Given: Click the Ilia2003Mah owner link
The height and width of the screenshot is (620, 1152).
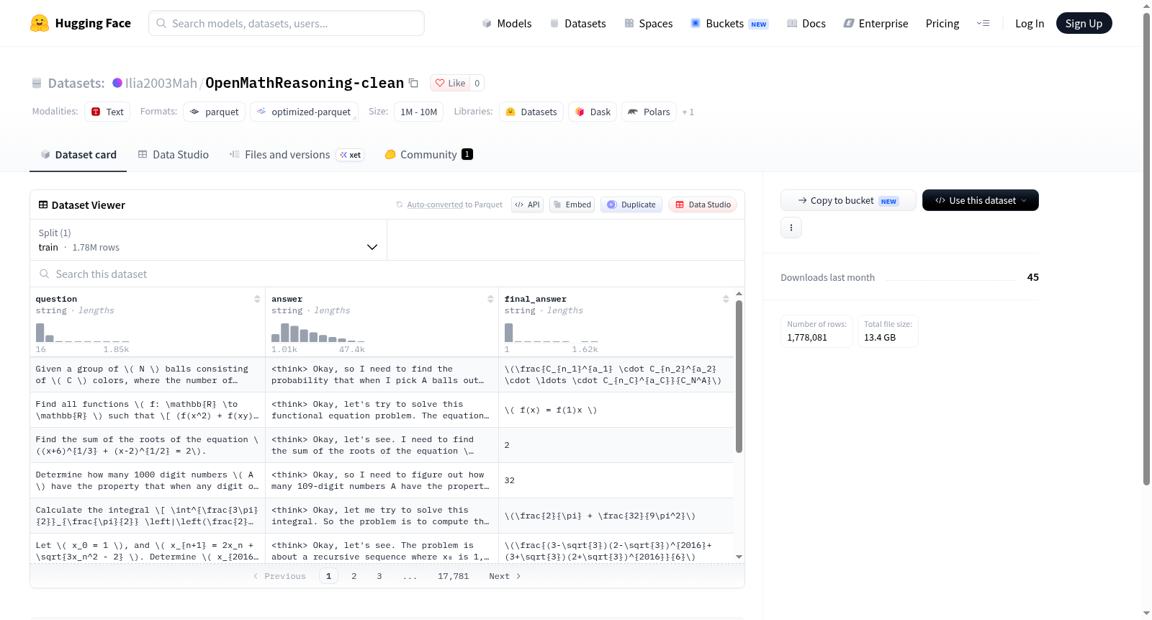Looking at the screenshot, I should tap(161, 83).
